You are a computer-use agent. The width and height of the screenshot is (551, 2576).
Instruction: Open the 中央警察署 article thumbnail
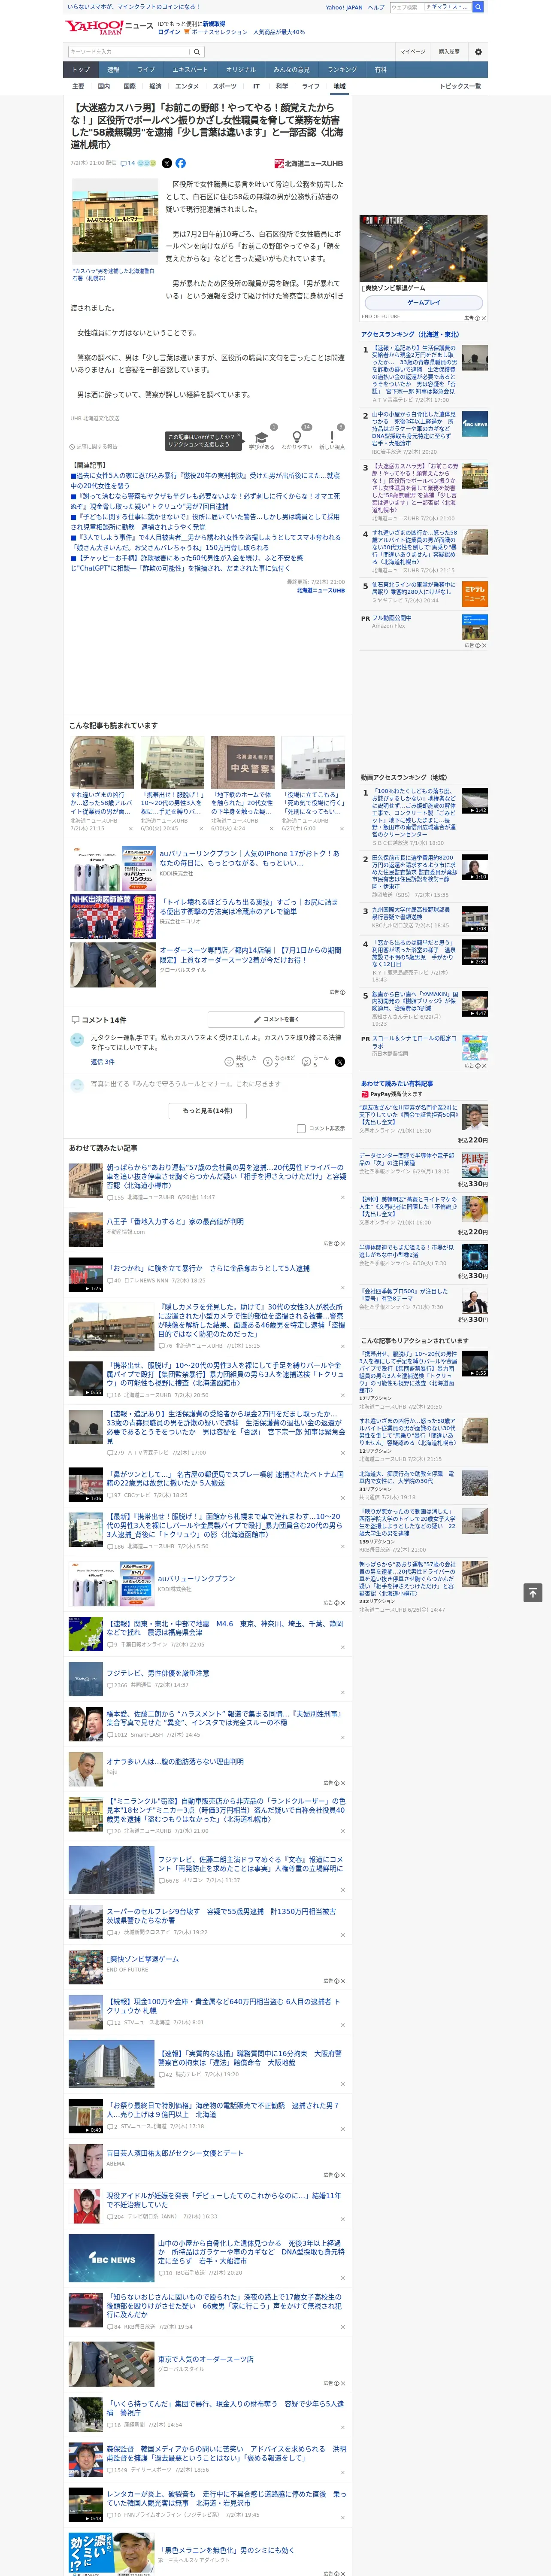point(243,763)
